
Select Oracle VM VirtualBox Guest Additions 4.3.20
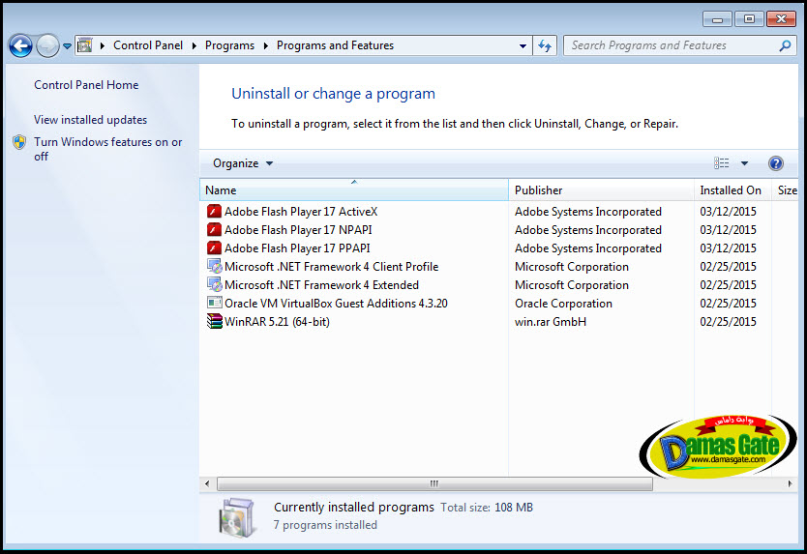pyautogui.click(x=336, y=304)
